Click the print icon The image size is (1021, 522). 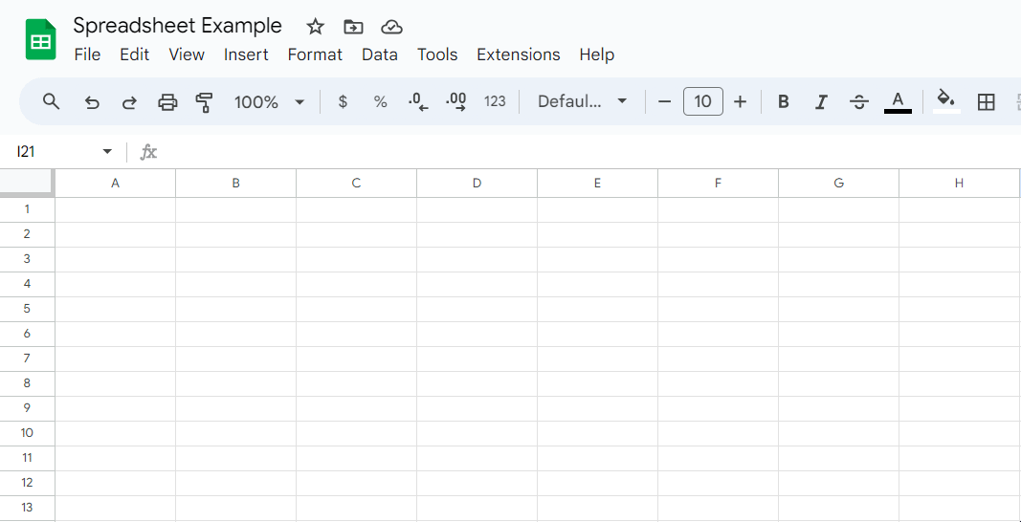click(167, 102)
